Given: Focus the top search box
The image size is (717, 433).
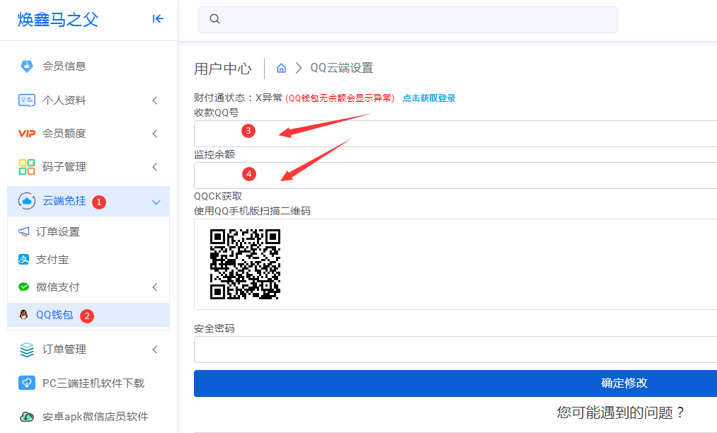Looking at the screenshot, I should [408, 19].
